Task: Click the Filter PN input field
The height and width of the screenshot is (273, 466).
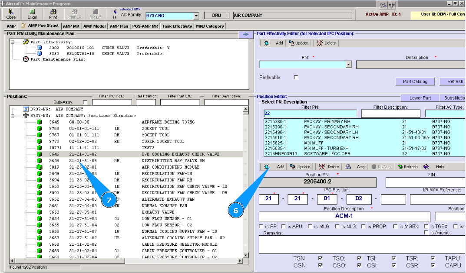Action: tap(310, 114)
